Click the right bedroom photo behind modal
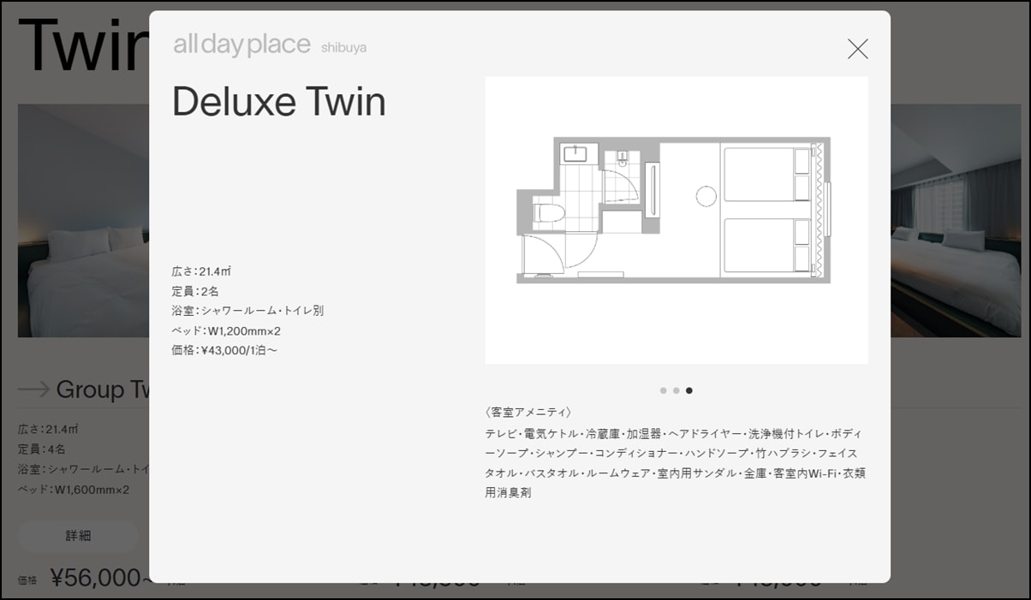Image resolution: width=1031 pixels, height=600 pixels. tap(956, 221)
